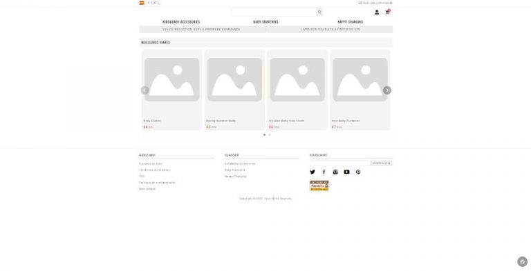Click the Aidez-moi footer heading
531x271 pixels.
[147, 155]
